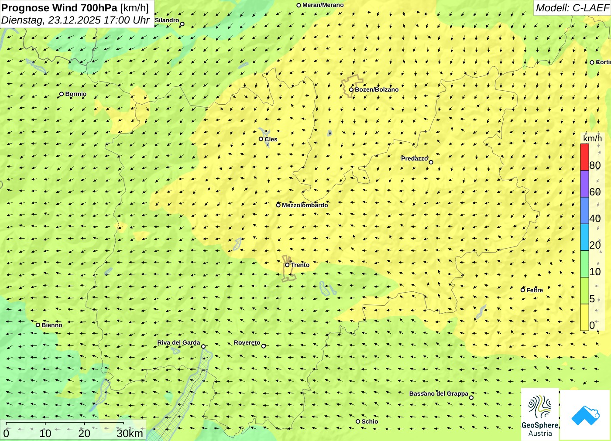Screen dimensions: 611x441
Task: Click the GeoSphere Austria logo
Action: pos(540,414)
